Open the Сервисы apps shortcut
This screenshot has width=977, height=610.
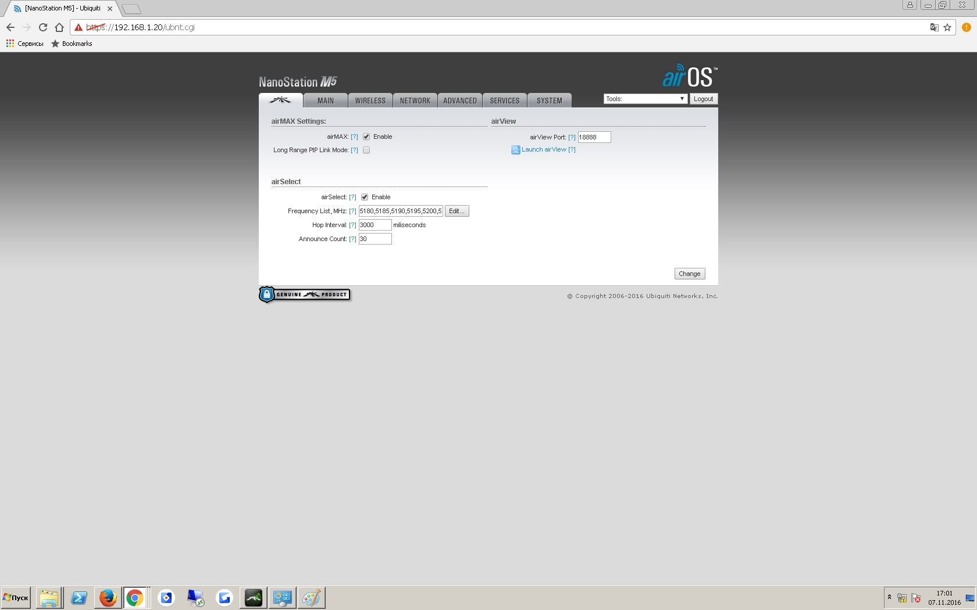[x=25, y=44]
